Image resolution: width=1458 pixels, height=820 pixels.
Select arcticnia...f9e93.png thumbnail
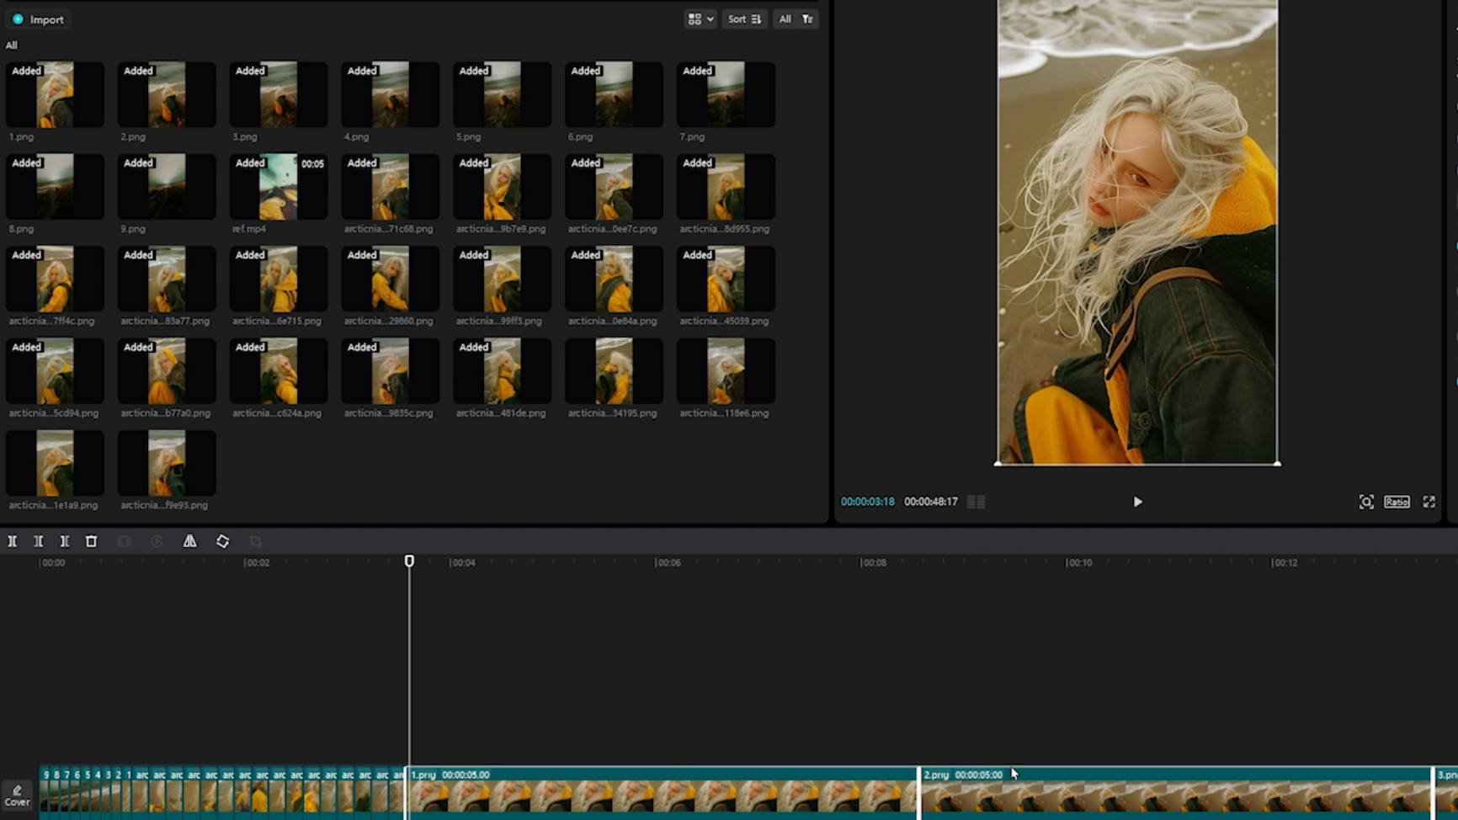point(167,463)
